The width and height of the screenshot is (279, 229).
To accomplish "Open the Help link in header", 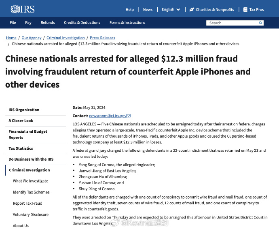I will pyautogui.click(x=130, y=10).
